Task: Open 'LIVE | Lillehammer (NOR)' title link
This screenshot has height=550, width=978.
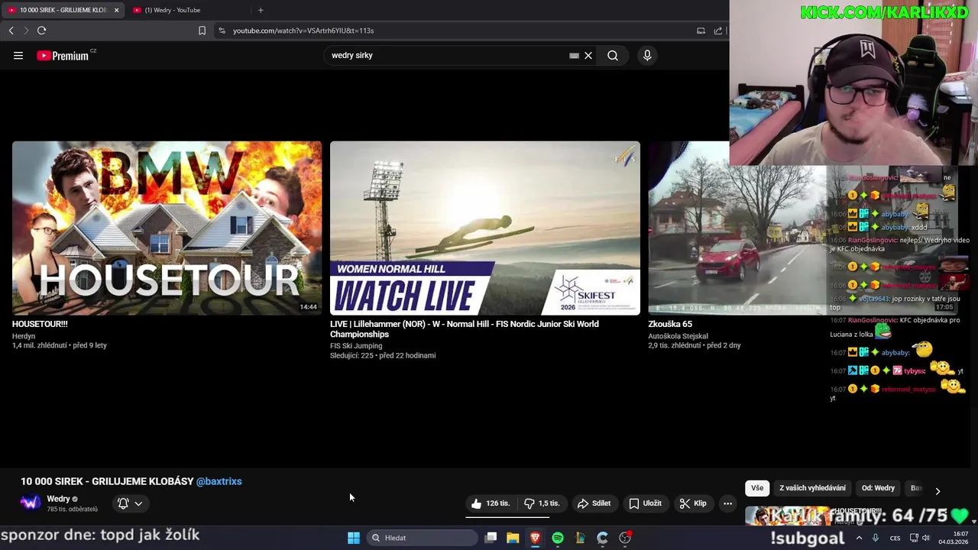Action: tap(465, 329)
